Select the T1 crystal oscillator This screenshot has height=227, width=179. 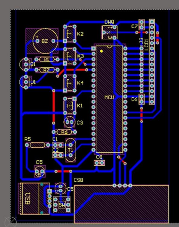click(70, 150)
